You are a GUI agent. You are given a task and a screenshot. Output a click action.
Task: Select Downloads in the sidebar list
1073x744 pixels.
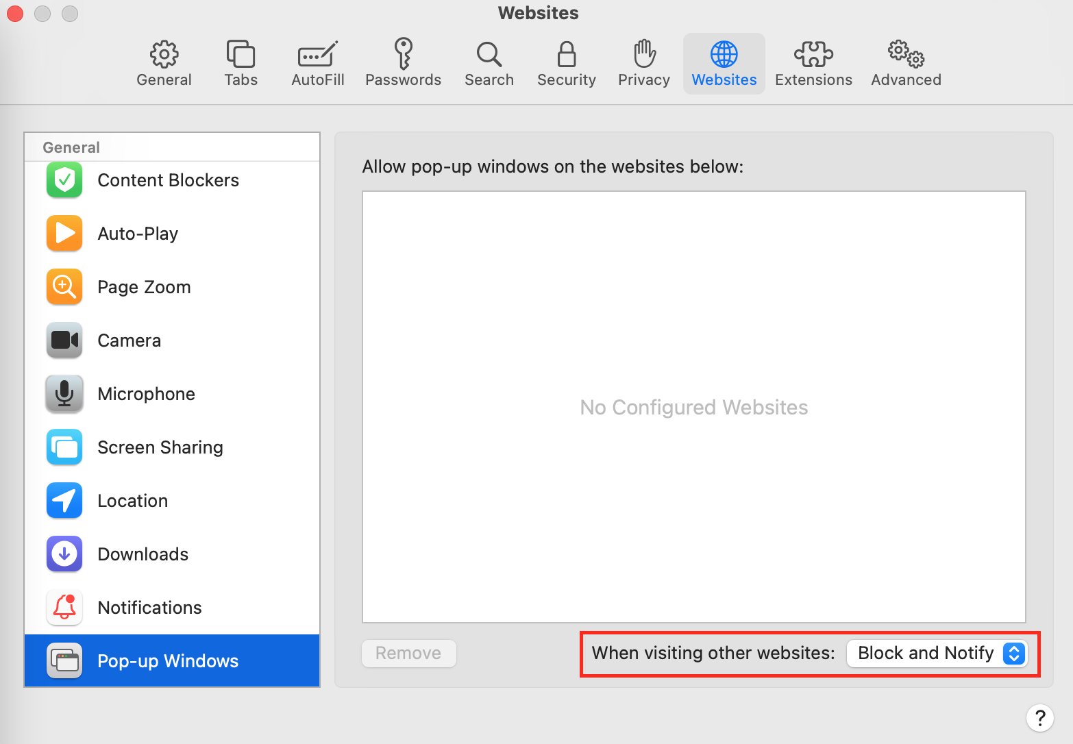pyautogui.click(x=172, y=554)
